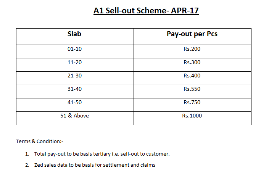
Task: Select the 41-50 slab cell
Action: pos(74,102)
